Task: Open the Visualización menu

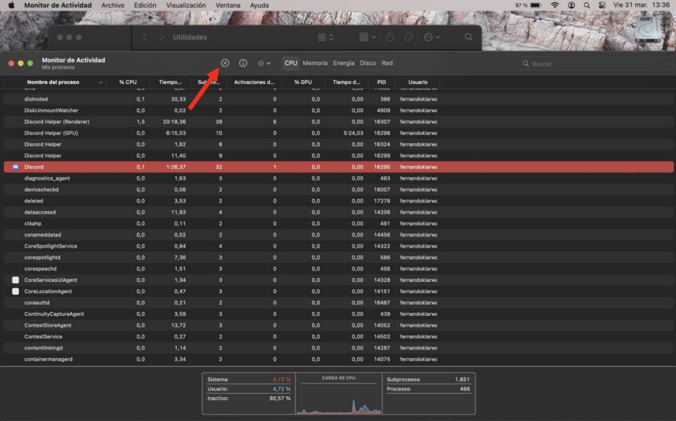Action: 186,5
